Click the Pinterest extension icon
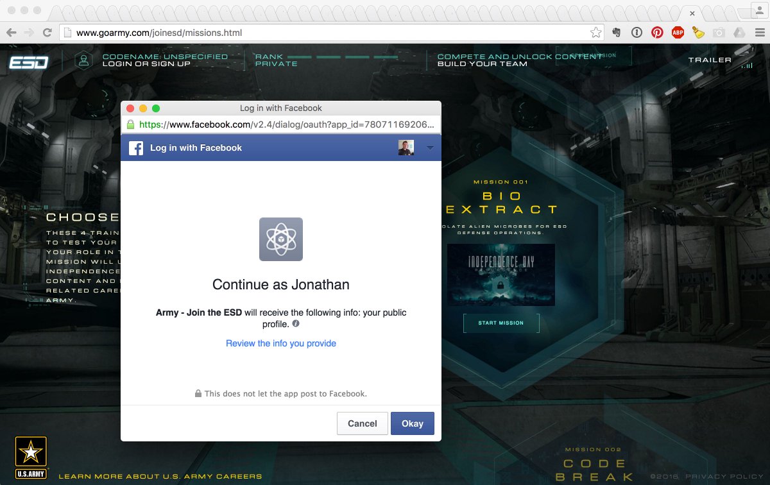 657,32
